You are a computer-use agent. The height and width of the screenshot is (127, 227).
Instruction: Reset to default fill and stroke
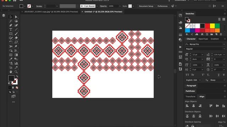pos(10,83)
